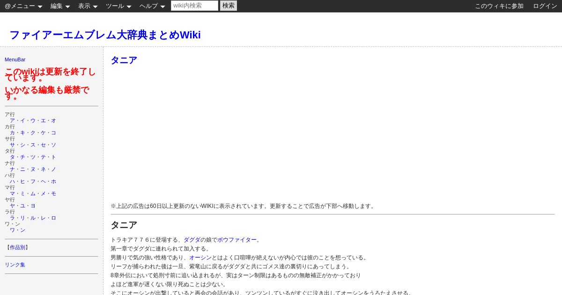This screenshot has height=295, width=562.
Task: Open the フ index link
Action: click(33, 182)
